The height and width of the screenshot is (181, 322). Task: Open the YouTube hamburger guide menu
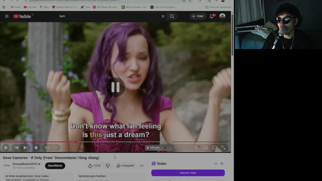click(x=7, y=16)
